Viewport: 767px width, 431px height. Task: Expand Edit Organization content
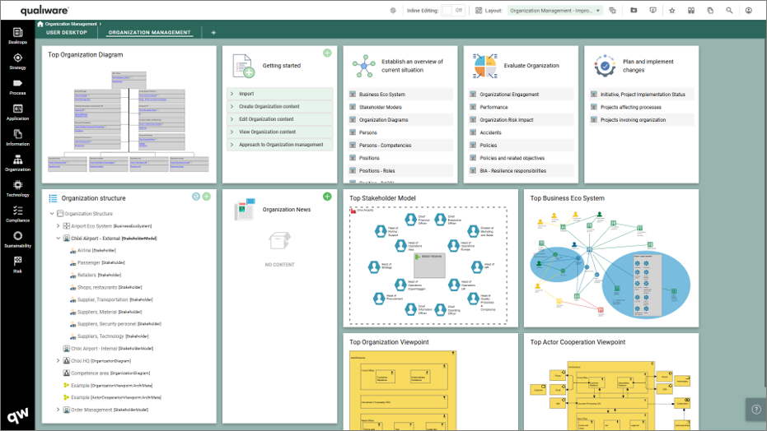coord(280,119)
